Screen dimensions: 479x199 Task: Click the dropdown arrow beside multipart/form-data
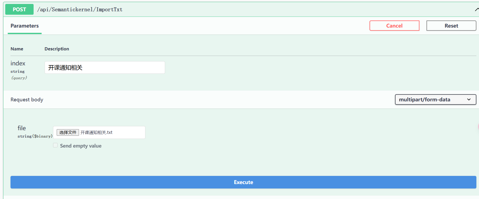click(469, 99)
